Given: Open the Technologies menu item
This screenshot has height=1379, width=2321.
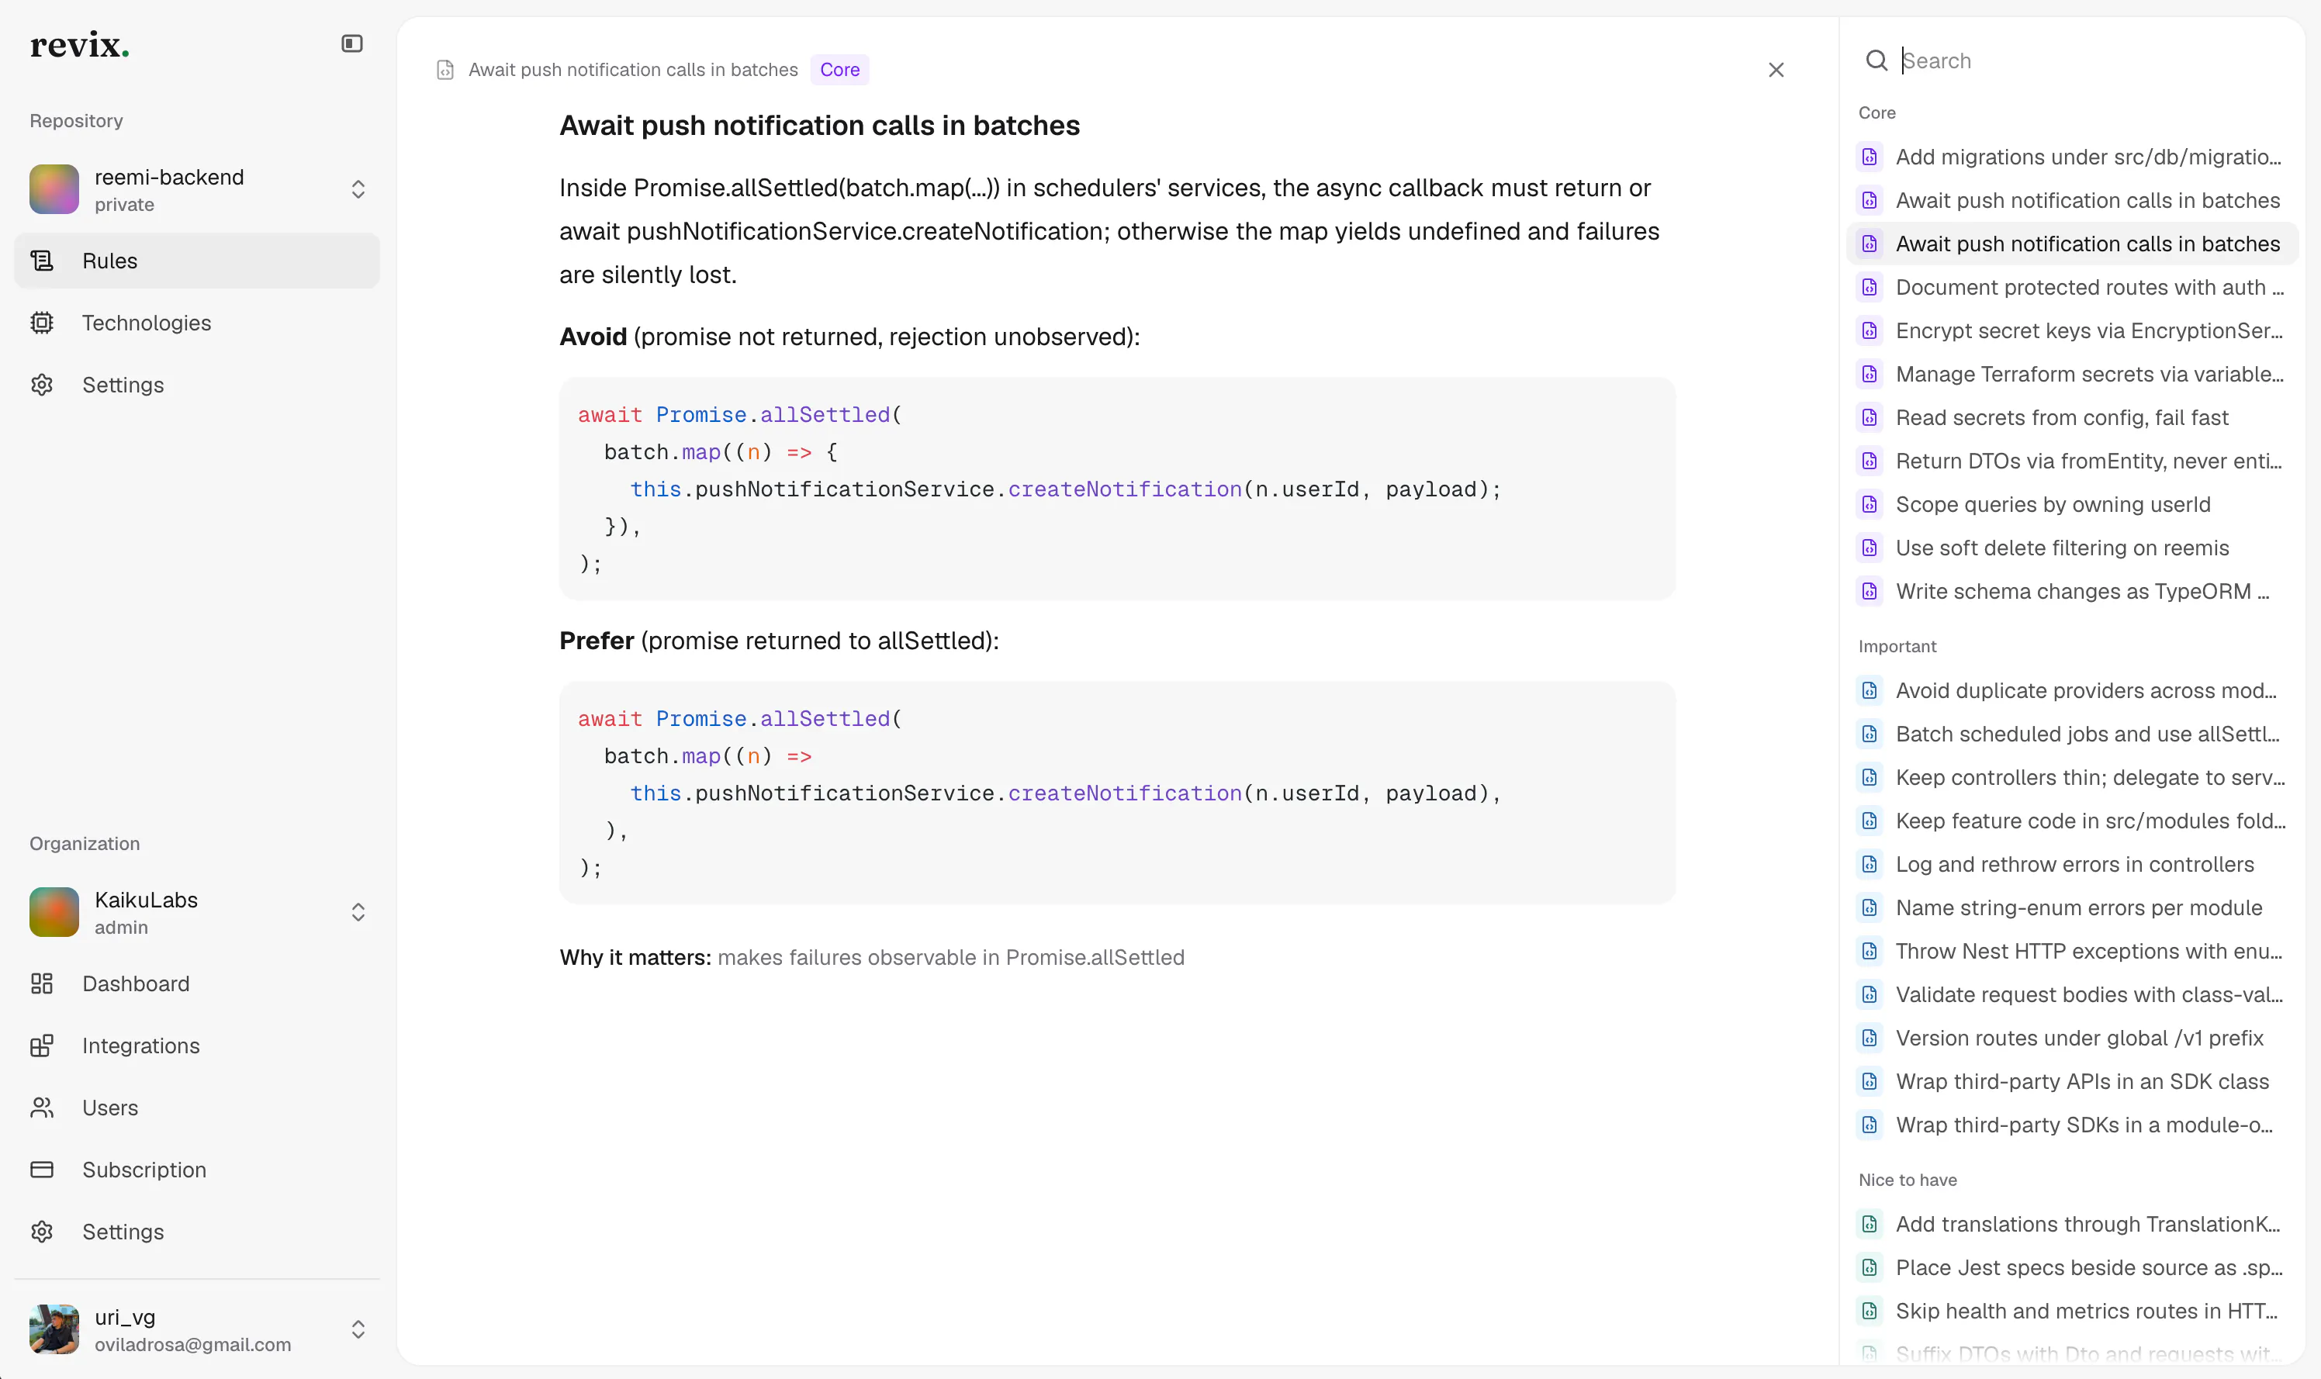Looking at the screenshot, I should tap(197, 323).
